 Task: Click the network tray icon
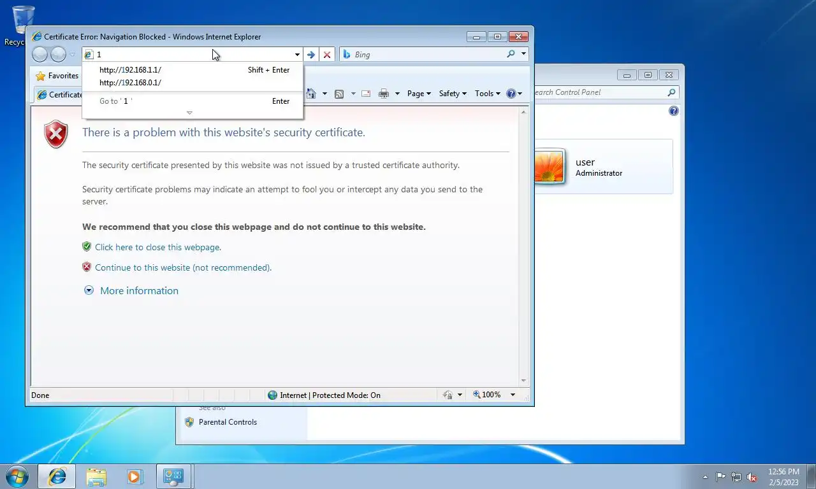[x=736, y=477]
